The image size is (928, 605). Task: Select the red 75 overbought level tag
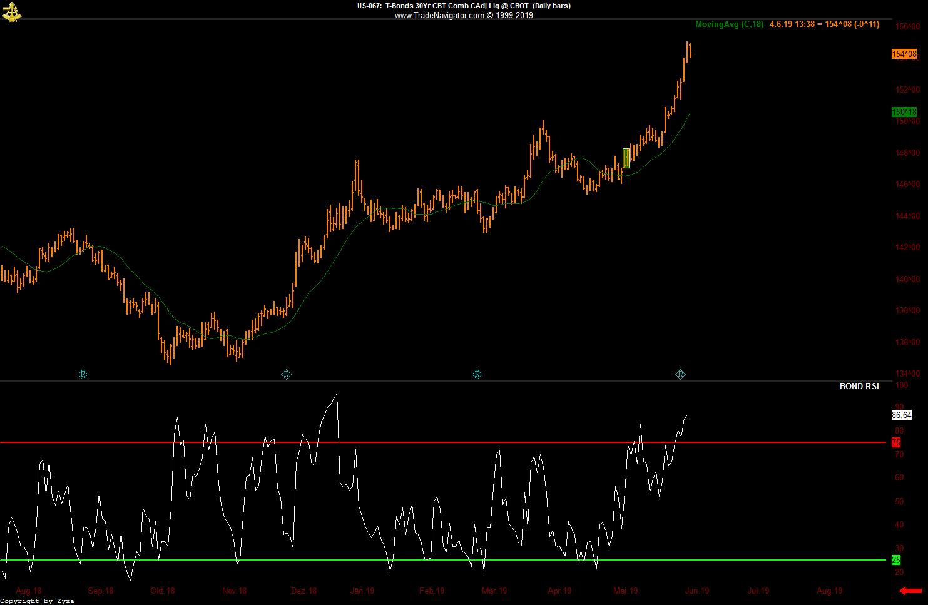(896, 442)
